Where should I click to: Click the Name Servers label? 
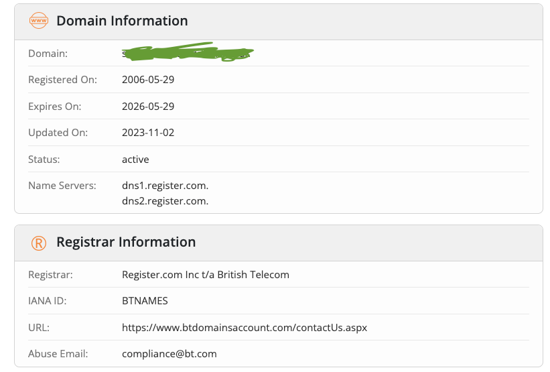pyautogui.click(x=62, y=186)
